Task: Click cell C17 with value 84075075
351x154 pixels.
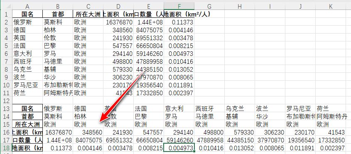Action: 88,140
